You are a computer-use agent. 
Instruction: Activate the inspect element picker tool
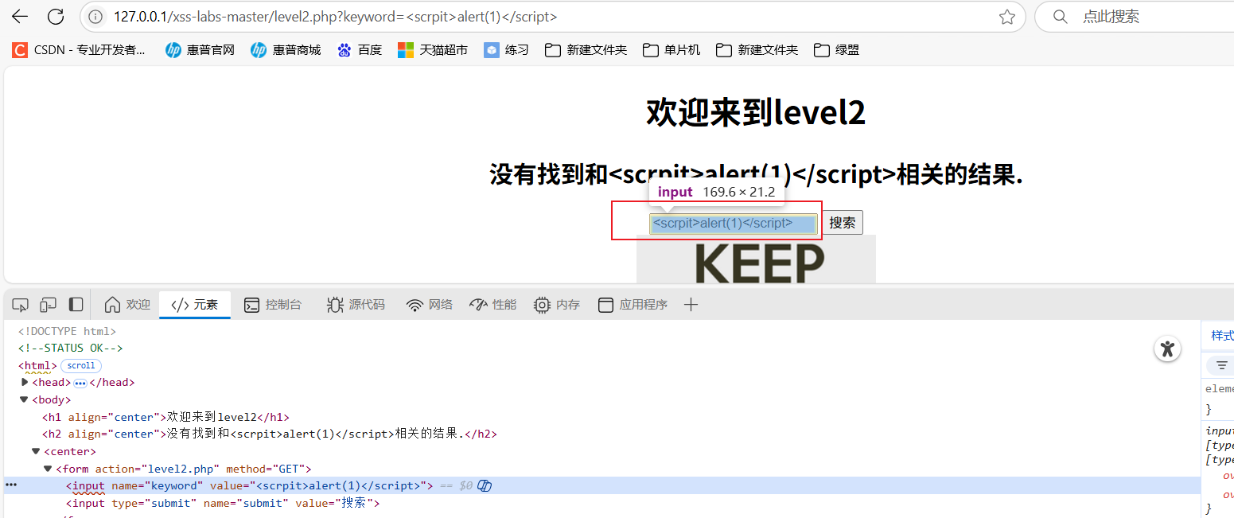click(x=21, y=305)
